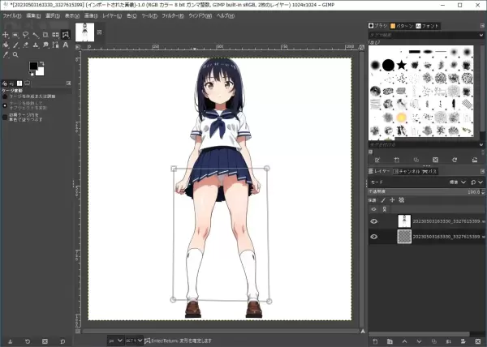
Task: Select the Smudge tool
Action: [45, 45]
